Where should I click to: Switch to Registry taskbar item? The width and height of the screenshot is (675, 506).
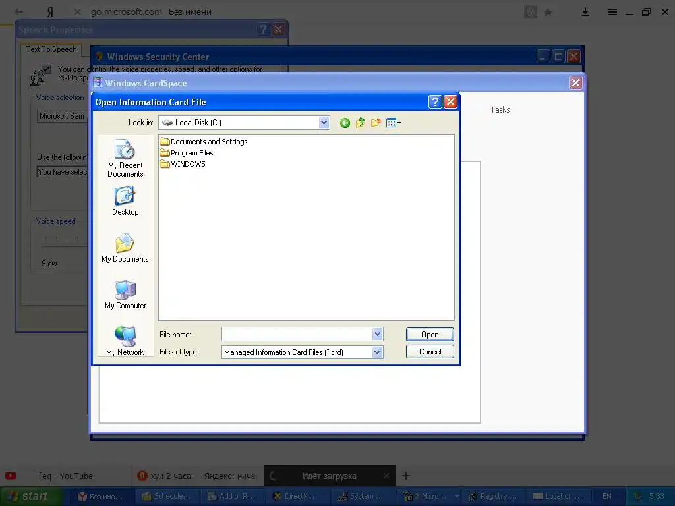coord(492,497)
